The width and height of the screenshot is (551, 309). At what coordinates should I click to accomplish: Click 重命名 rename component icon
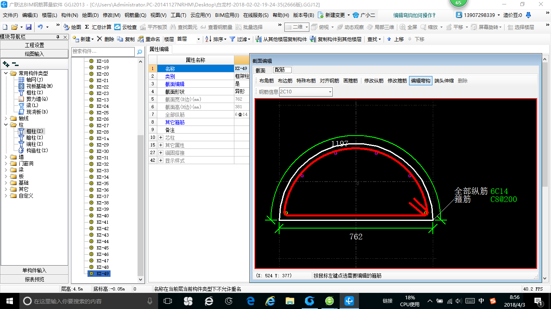coord(149,39)
